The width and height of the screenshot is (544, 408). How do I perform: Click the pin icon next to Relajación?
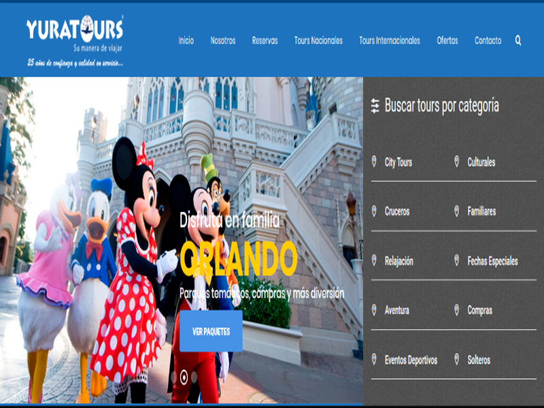(x=374, y=260)
